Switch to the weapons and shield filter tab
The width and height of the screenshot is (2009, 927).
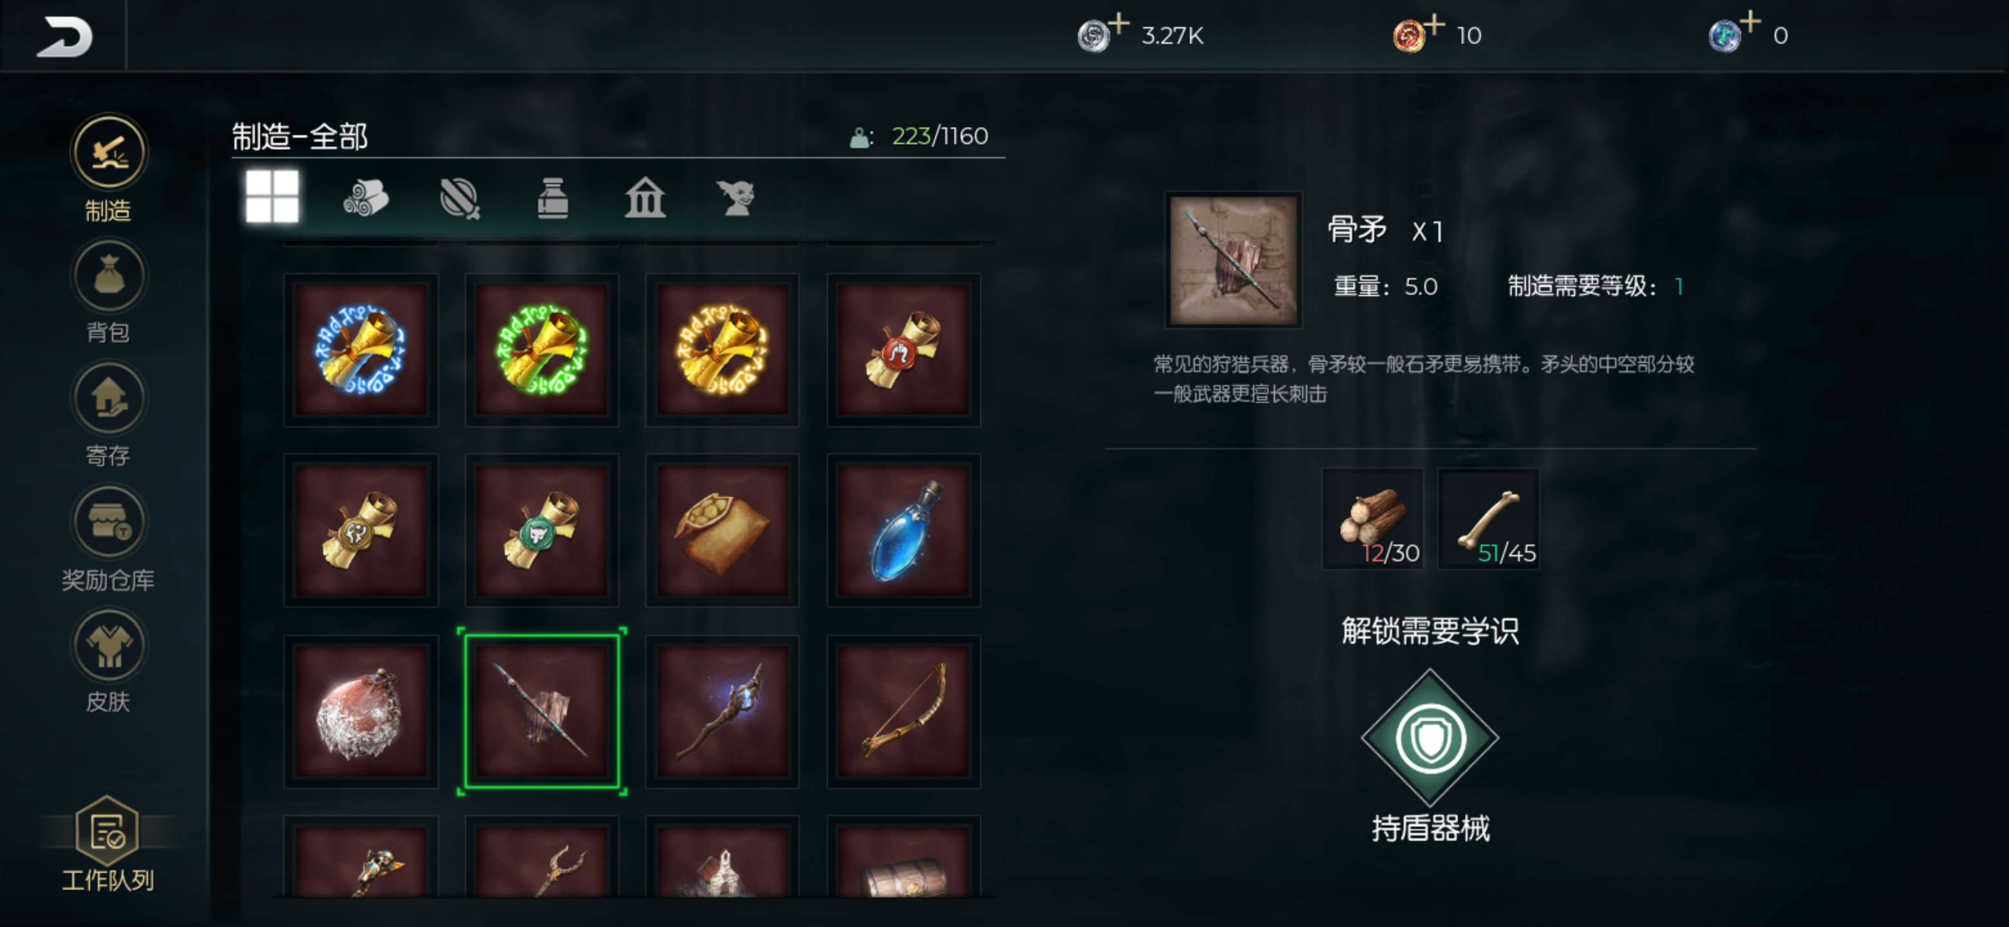pyautogui.click(x=459, y=197)
